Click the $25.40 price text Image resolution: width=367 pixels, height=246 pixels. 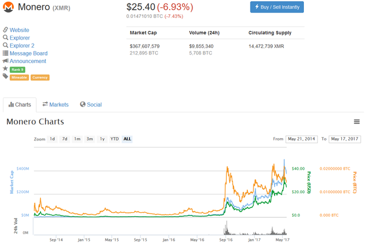[x=140, y=7]
